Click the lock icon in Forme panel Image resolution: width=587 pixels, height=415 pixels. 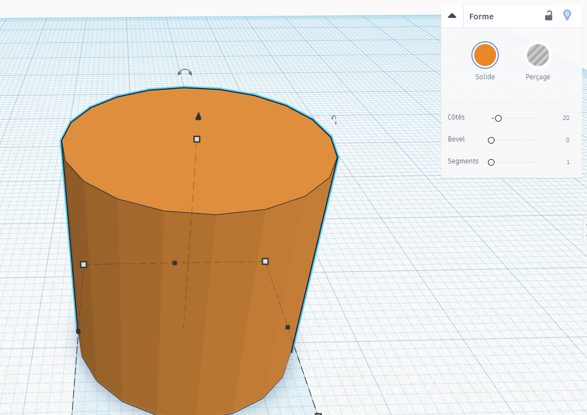(x=548, y=16)
